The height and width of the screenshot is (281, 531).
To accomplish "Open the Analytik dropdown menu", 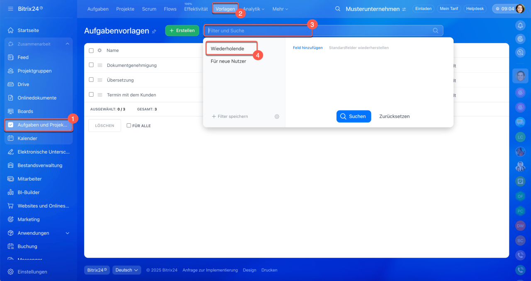I will point(253,9).
